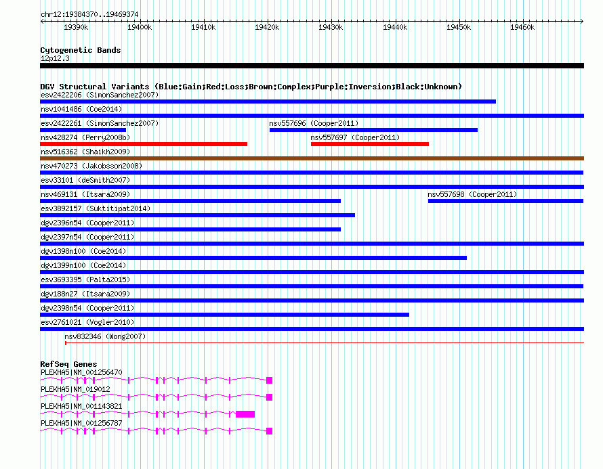Click the 19420k ruler tick label
Screen dimensions: 603x469
[x=267, y=27]
